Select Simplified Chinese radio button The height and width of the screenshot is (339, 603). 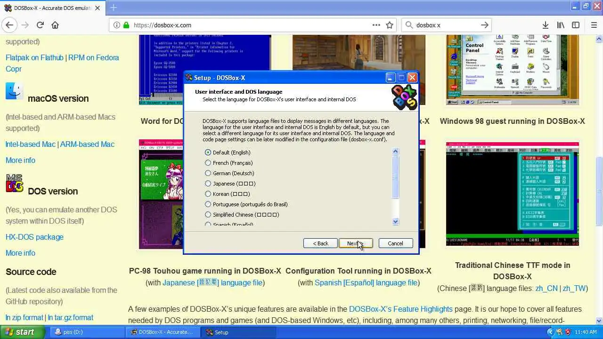[208, 215]
